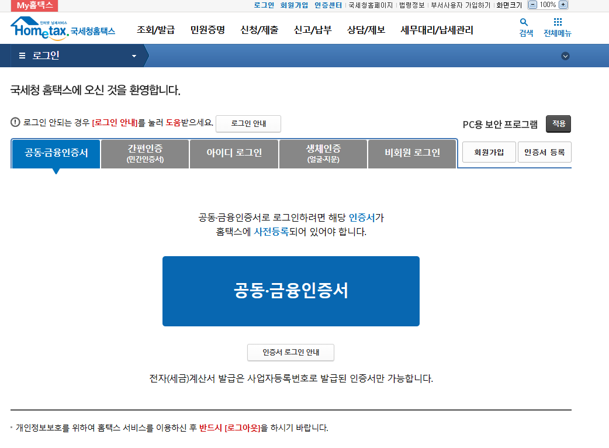Open 부서사용자 가입하기 link

(461, 5)
